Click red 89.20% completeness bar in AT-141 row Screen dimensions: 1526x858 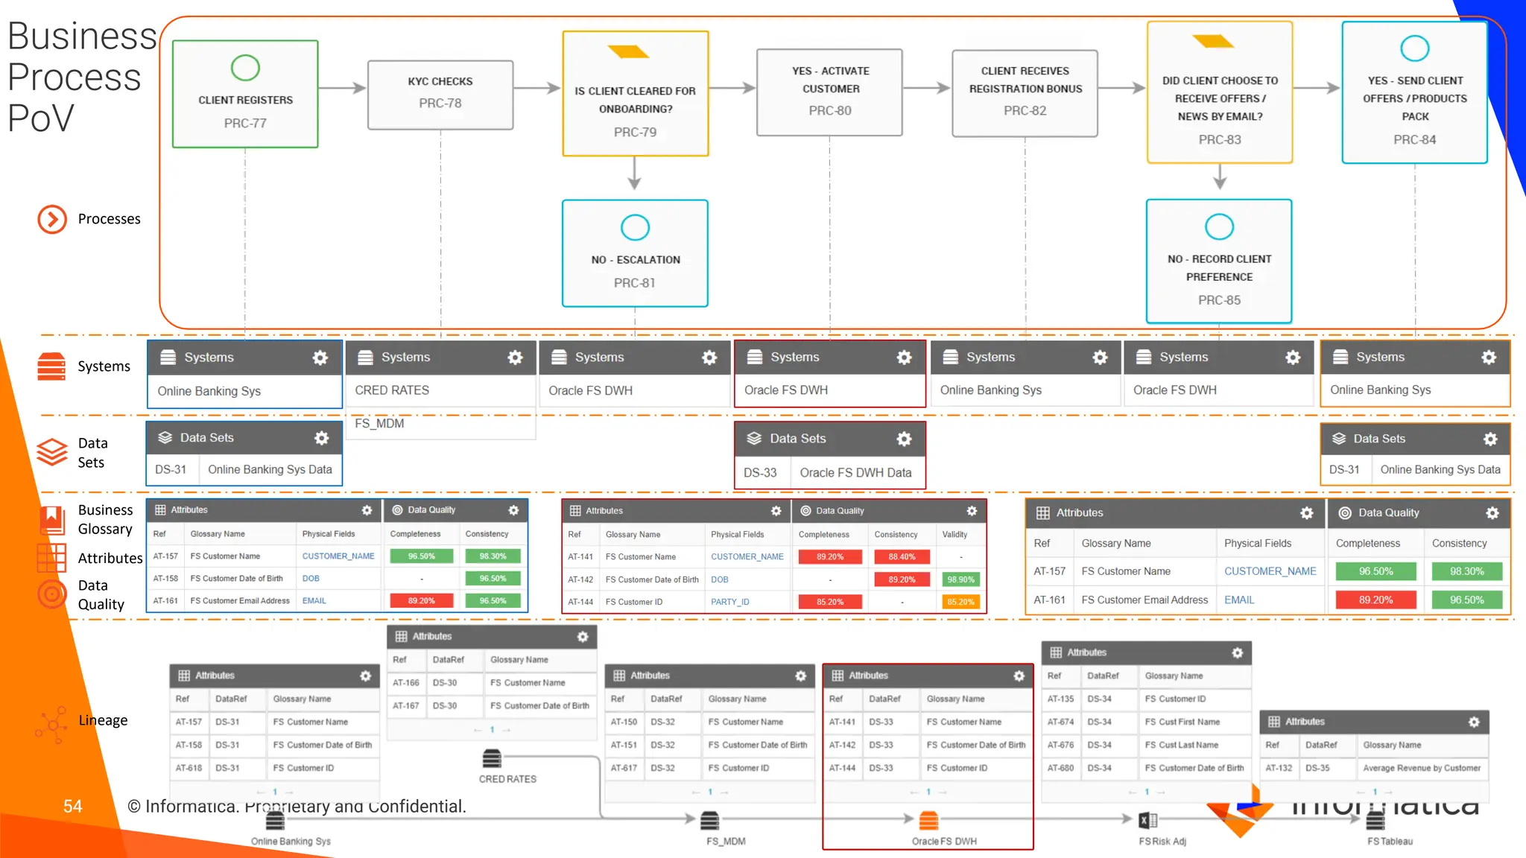click(x=829, y=557)
